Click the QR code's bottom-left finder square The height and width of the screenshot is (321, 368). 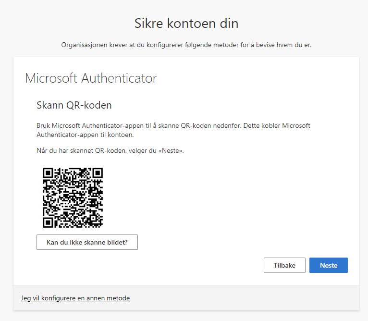48,222
